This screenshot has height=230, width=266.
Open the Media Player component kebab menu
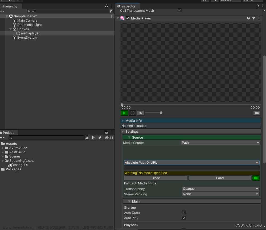259,18
